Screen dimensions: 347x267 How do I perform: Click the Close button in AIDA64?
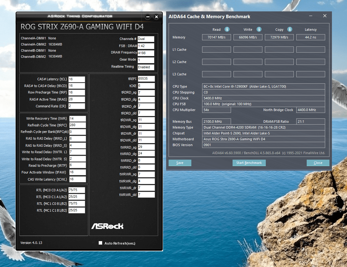(x=318, y=163)
